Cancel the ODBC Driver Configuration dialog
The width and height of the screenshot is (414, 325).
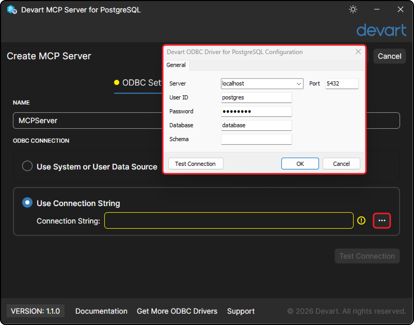pos(341,164)
